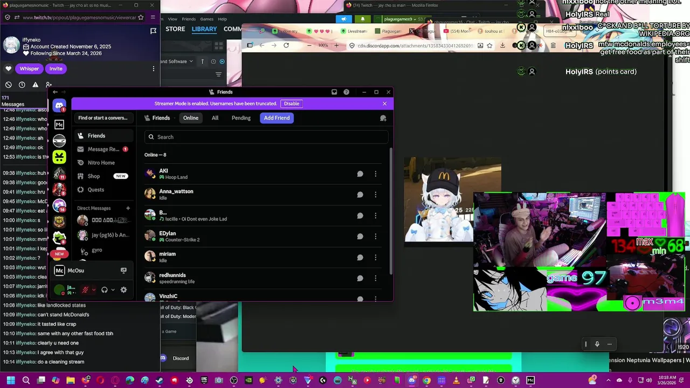The width and height of the screenshot is (690, 388).
Task: Select the All friends tab
Action: tap(215, 118)
